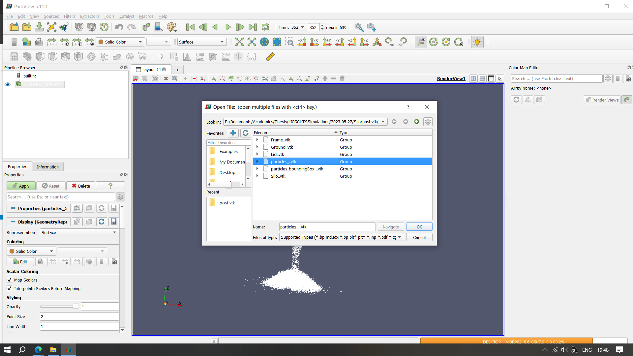
Task: Navigate up to parent directory
Action: [417, 122]
